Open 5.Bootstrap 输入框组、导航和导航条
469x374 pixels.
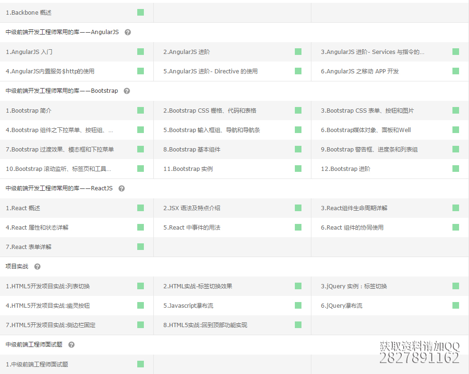click(x=212, y=130)
